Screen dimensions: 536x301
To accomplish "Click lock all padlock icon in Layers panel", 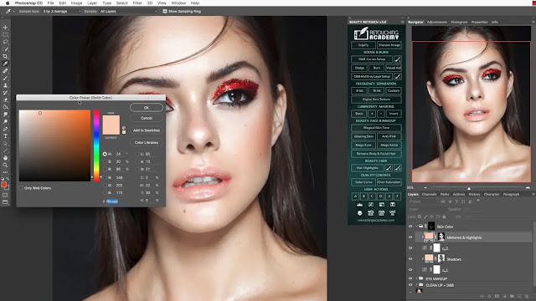I will coord(444,217).
